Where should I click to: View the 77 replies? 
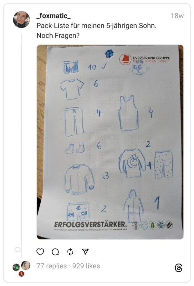click(x=52, y=266)
